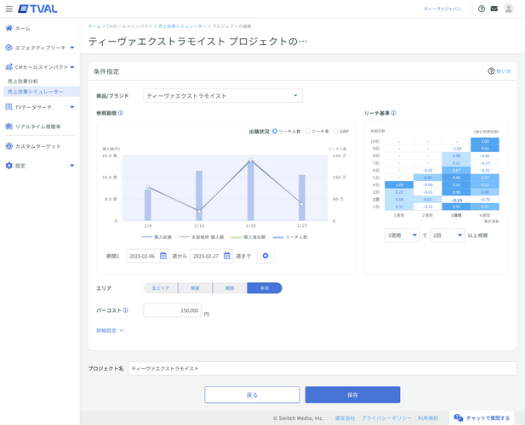The height and width of the screenshot is (425, 525).
Task: Open calendar picker for the 2023-02-27 end date
Action: [x=226, y=256]
